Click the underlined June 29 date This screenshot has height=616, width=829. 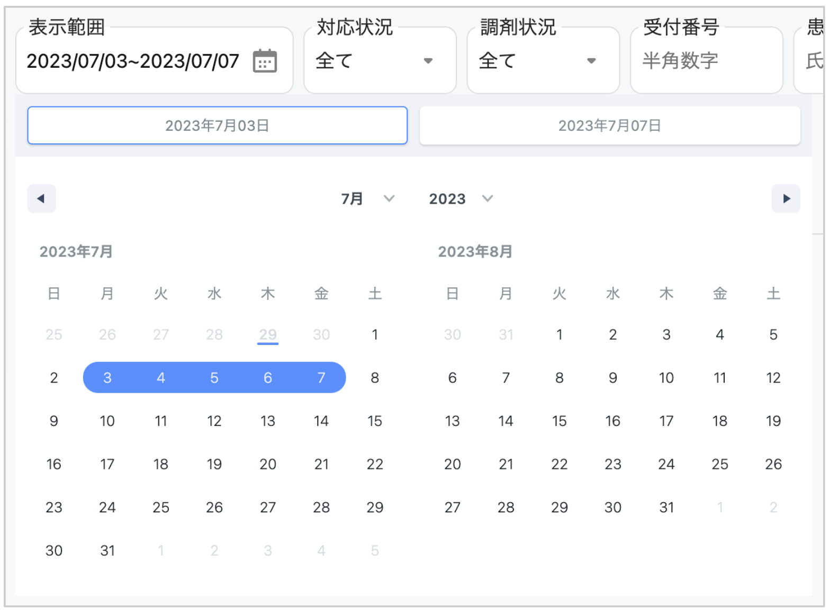pyautogui.click(x=268, y=334)
